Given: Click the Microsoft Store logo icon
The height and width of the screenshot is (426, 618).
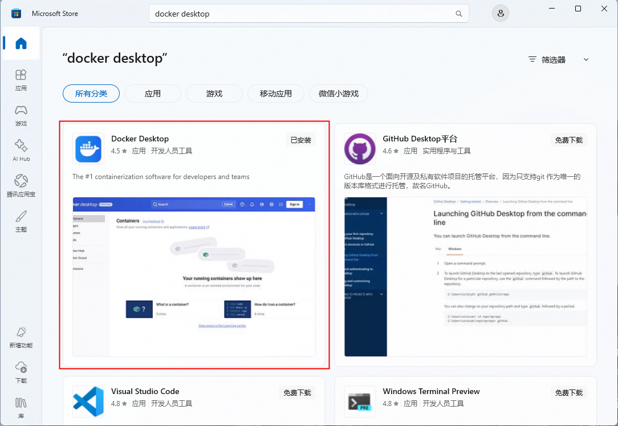Looking at the screenshot, I should pyautogui.click(x=16, y=14).
